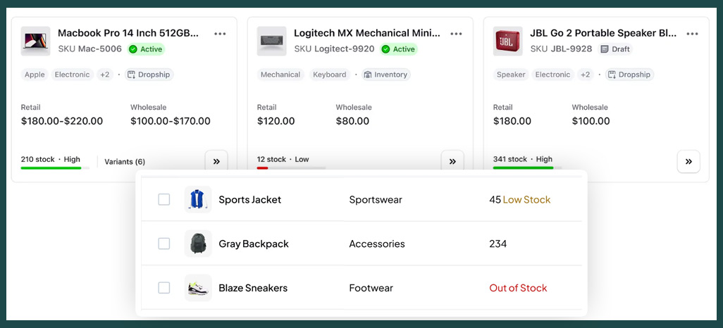Tick the Gray Backpack checkbox
723x328 pixels.
point(164,244)
